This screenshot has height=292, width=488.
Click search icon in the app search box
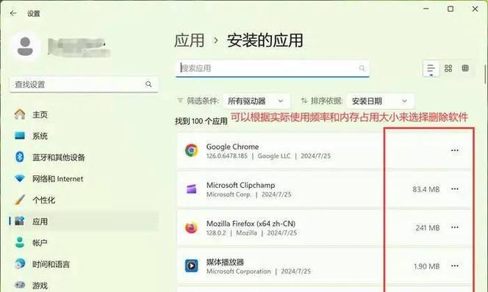(362, 68)
